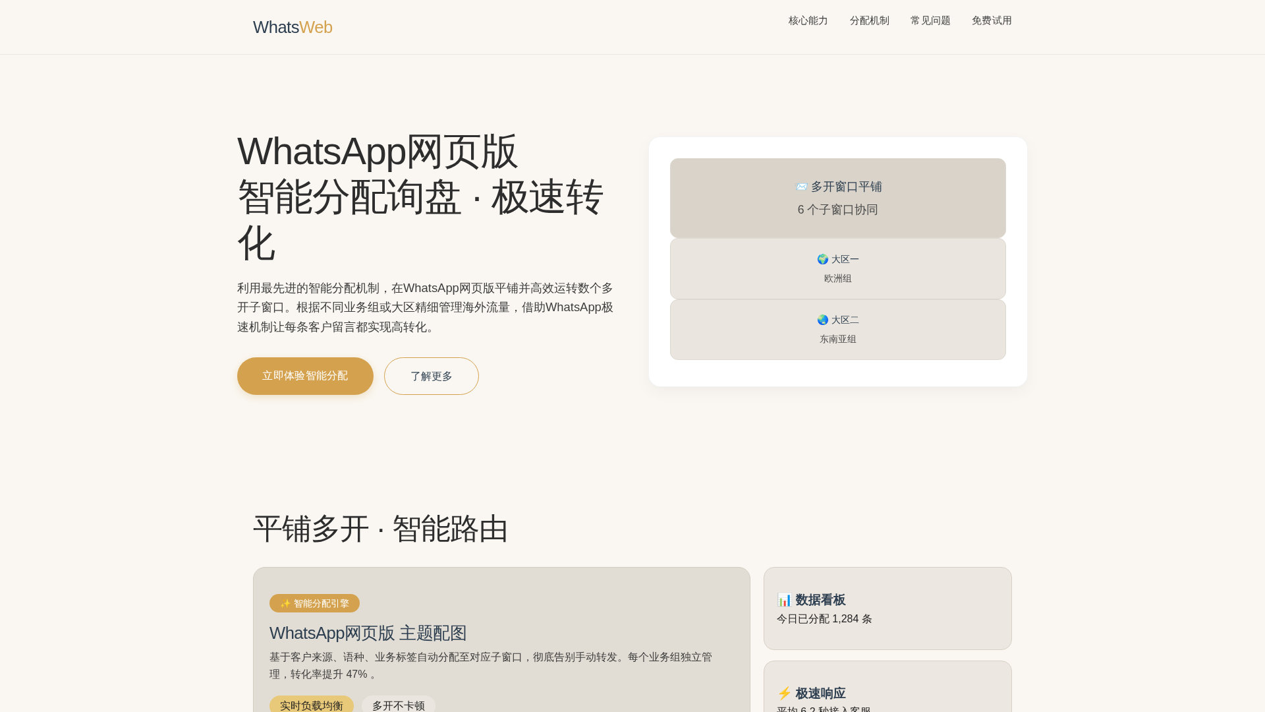Click the 了解更多 outline button

click(x=432, y=376)
